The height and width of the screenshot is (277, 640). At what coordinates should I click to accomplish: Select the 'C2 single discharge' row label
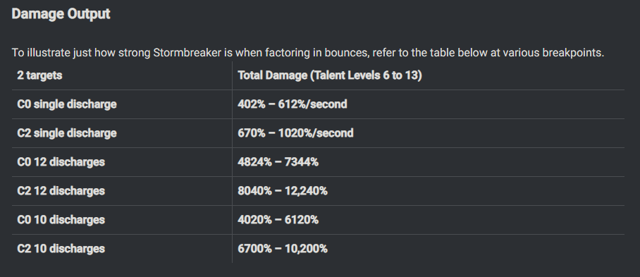67,133
